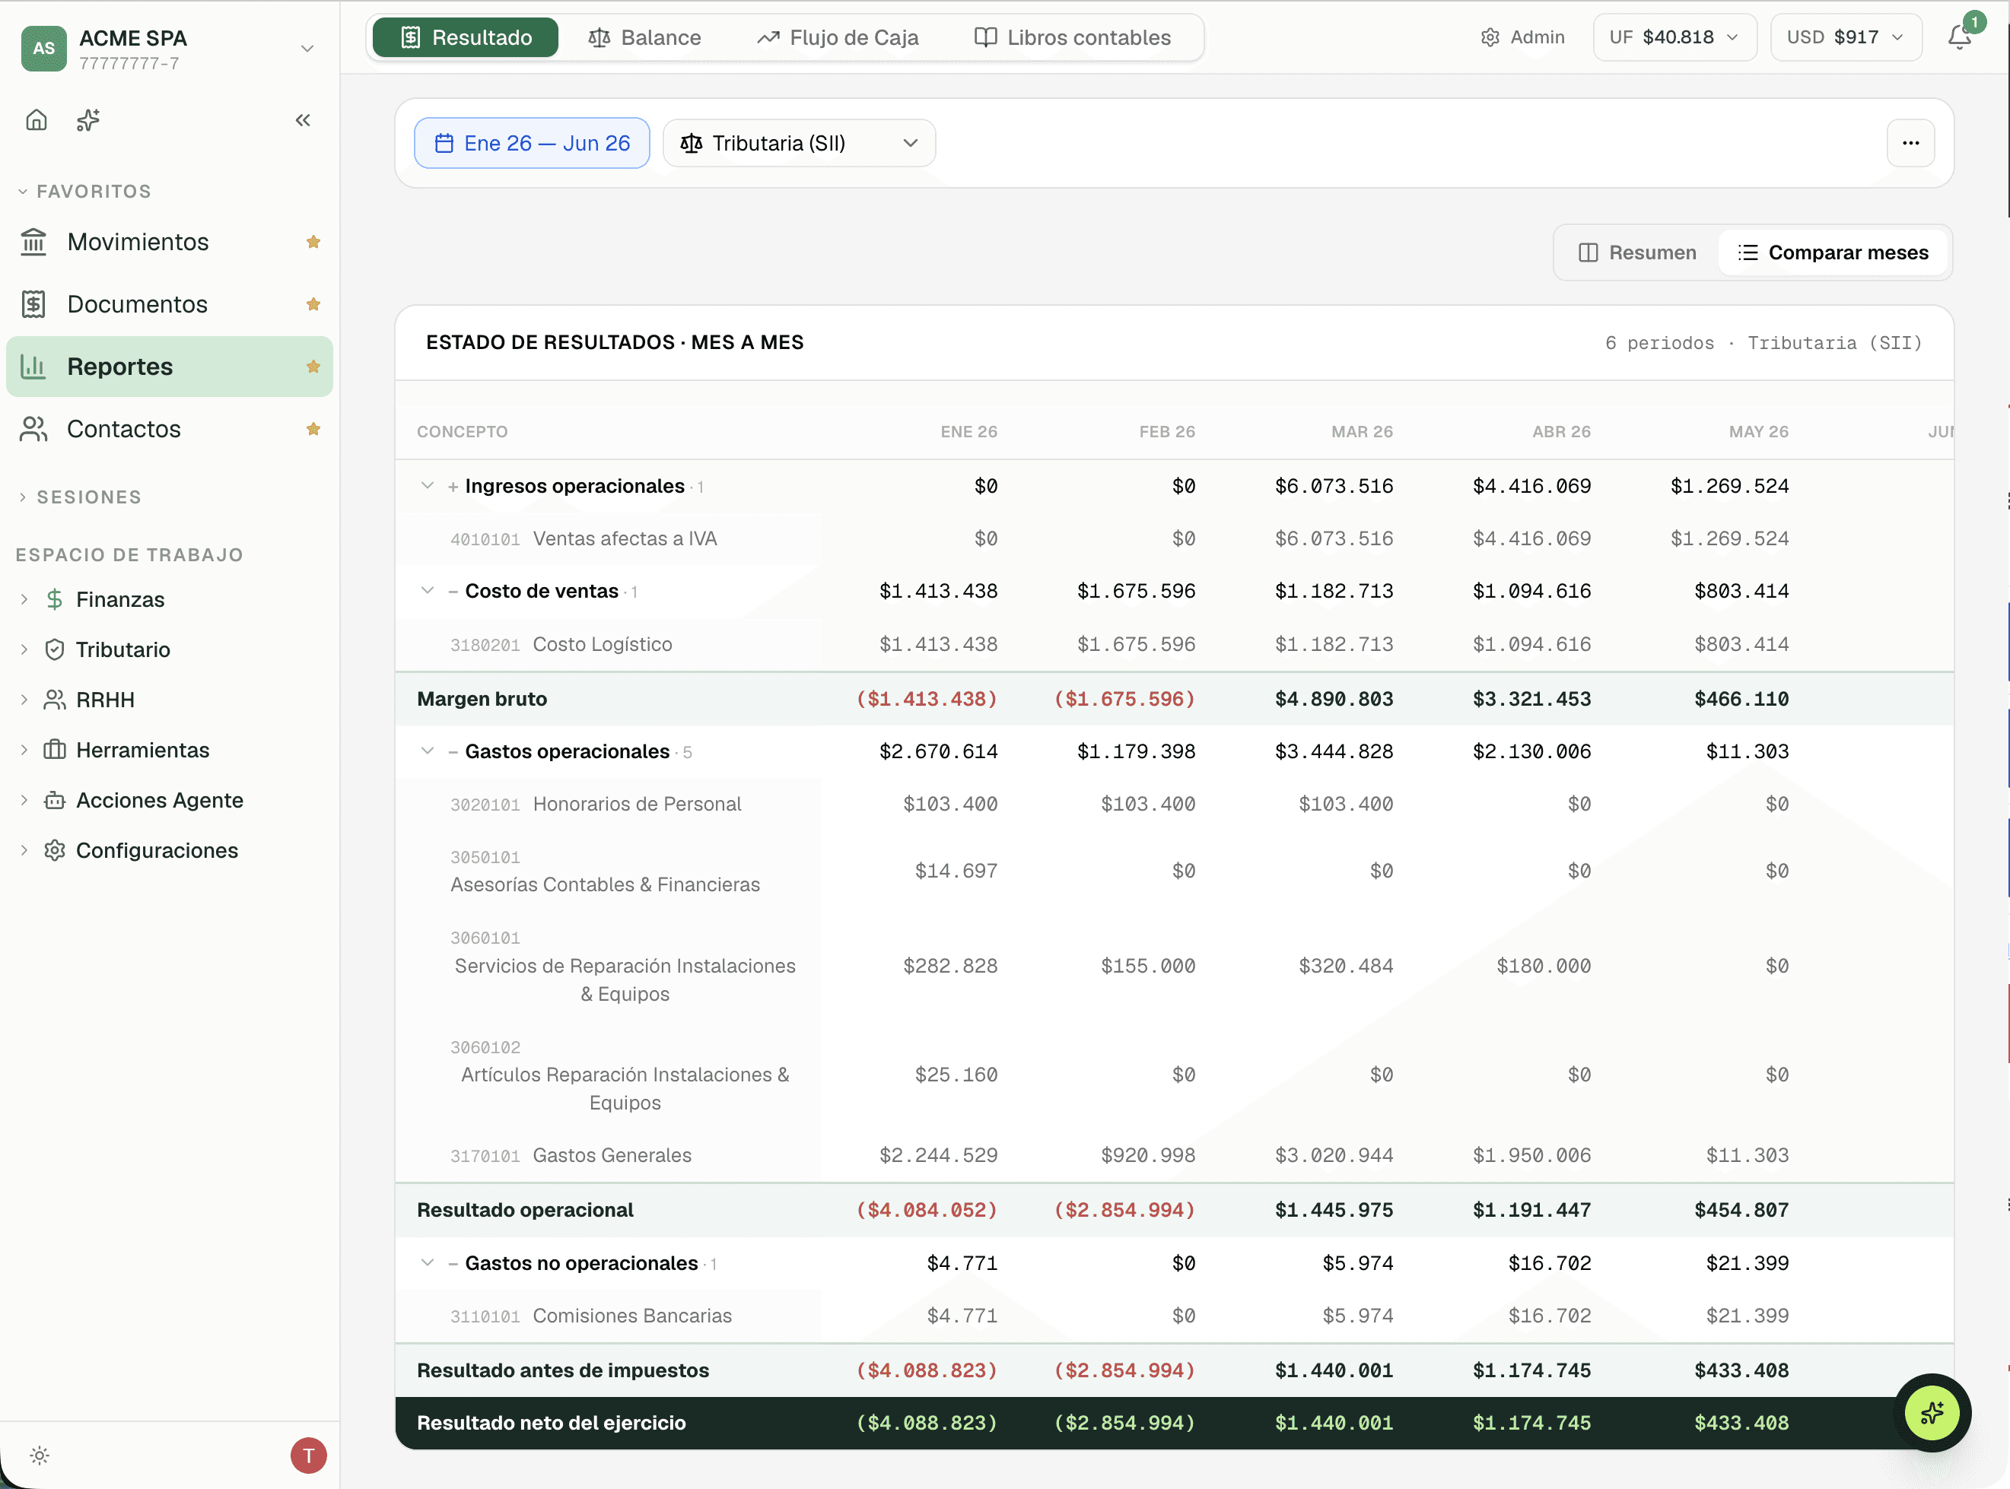
Task: Open the Libros contables tab
Action: 1073,37
